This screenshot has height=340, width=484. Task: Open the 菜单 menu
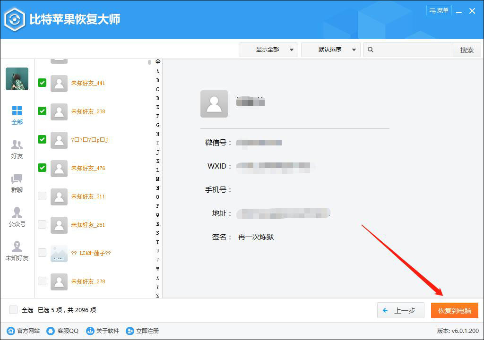point(439,10)
